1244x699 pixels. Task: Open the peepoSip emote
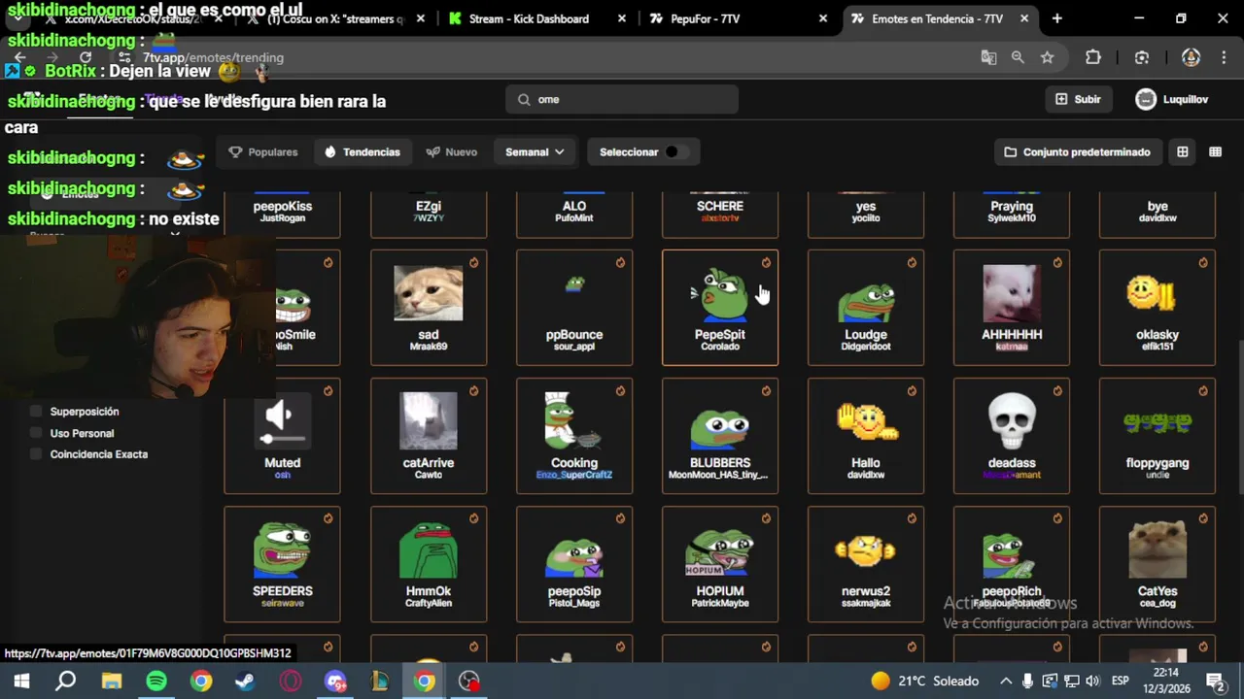pyautogui.click(x=574, y=564)
